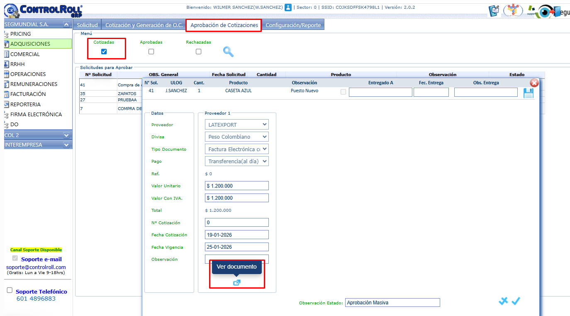Click the Fecha Vigencia date field
The width and height of the screenshot is (570, 316).
[236, 247]
